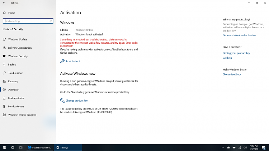Select Recovery icon in sidebar
This screenshot has height=151, width=269.
(x=4, y=81)
